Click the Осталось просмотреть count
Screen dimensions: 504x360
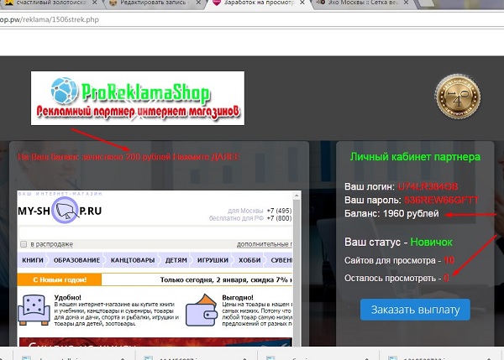(x=446, y=278)
